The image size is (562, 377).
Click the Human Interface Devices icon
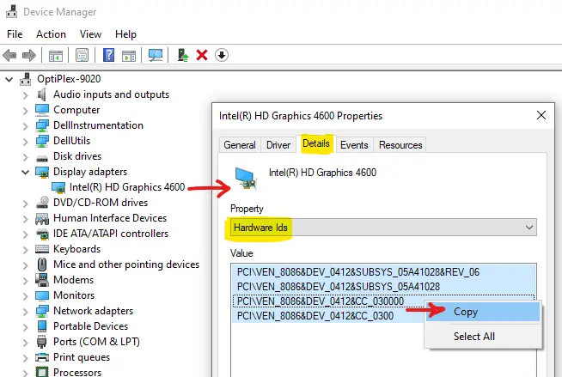42,218
